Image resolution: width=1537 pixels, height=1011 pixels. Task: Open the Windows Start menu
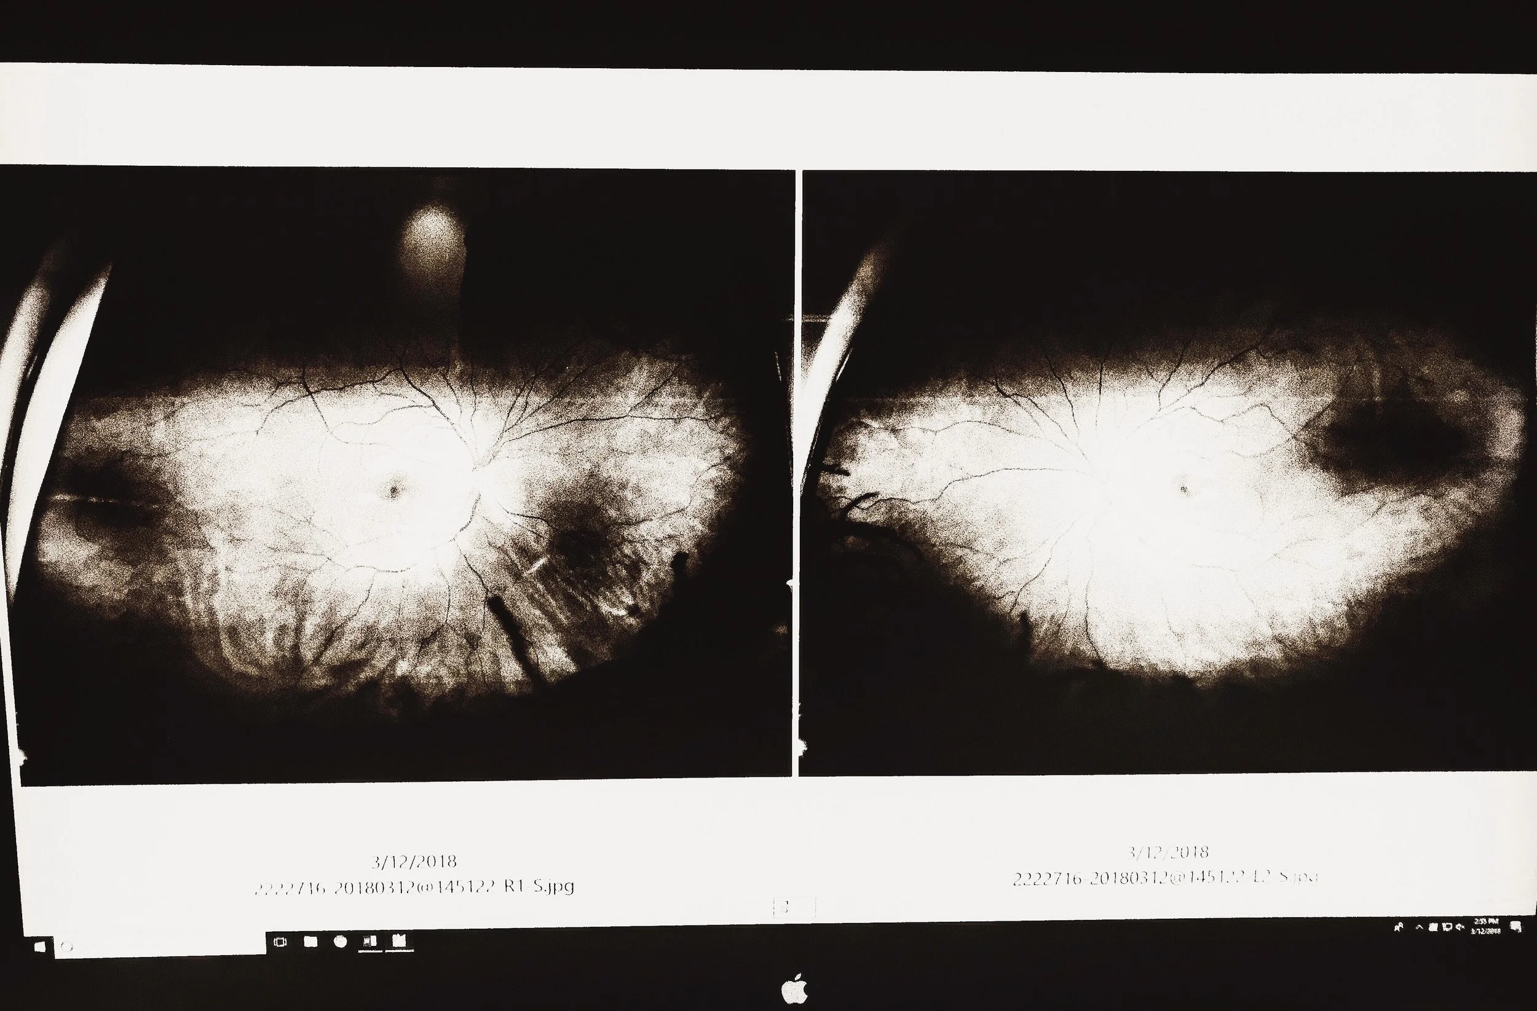click(x=40, y=946)
